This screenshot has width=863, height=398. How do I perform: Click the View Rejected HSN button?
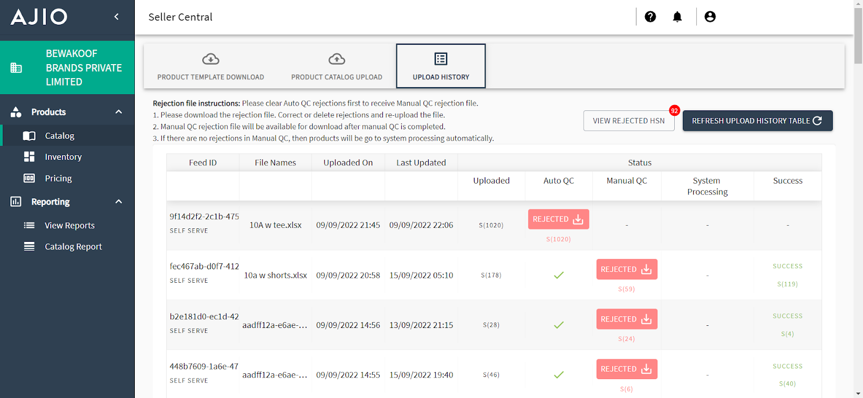(x=629, y=121)
